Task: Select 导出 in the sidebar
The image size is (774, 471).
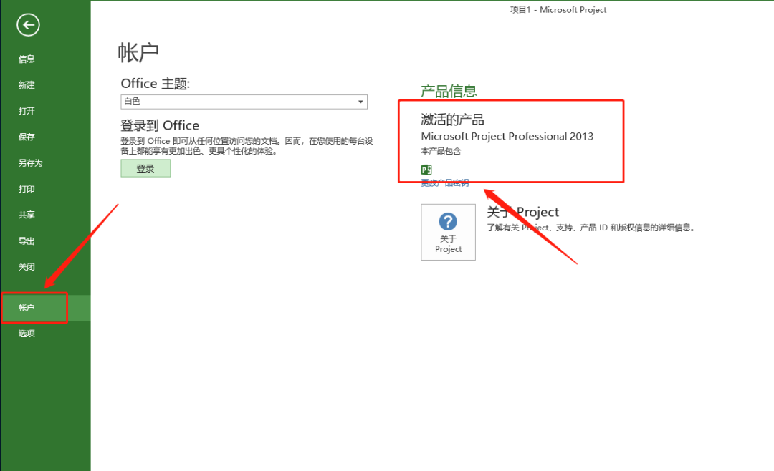Action: coord(27,241)
